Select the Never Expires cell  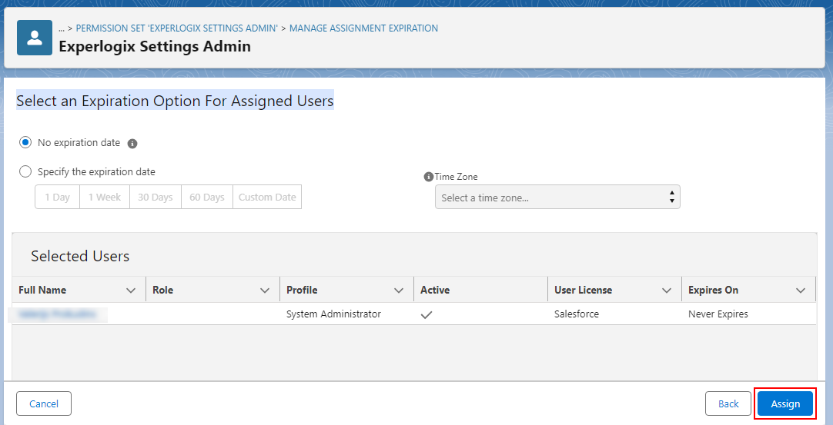coord(718,314)
